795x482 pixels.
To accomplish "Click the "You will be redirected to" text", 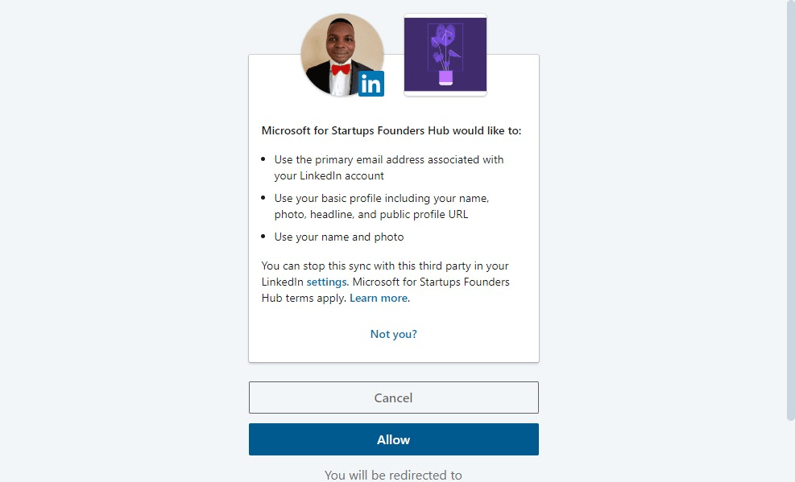I will [393, 475].
